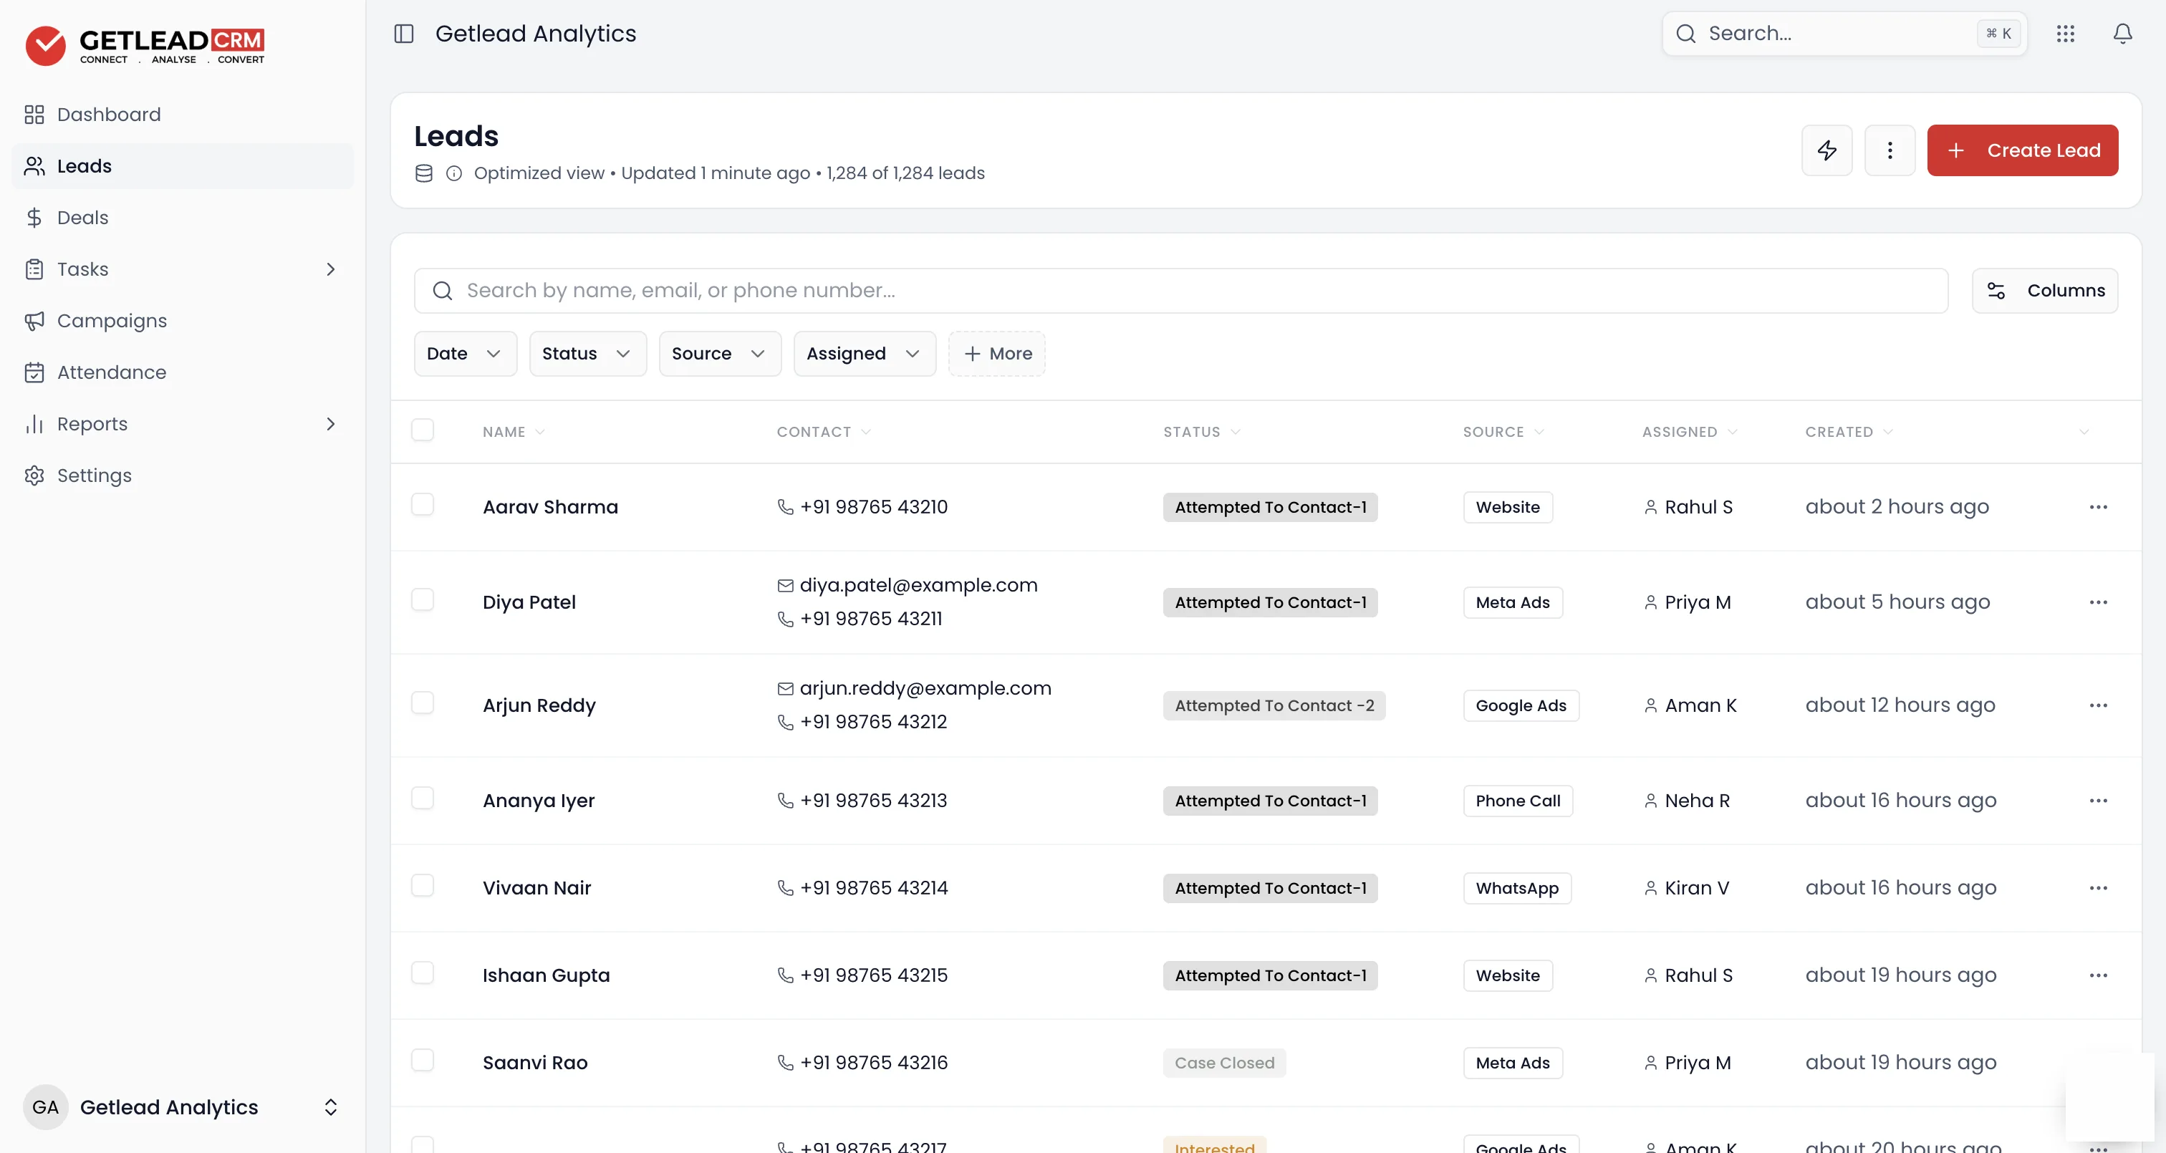Screen dimensions: 2166x1153
Task: Open Attendance in sidebar
Action: click(x=183, y=372)
